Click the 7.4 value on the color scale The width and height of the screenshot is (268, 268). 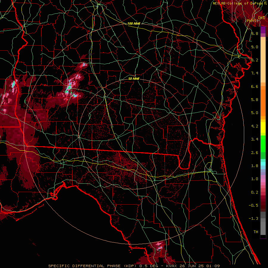(x=255, y=73)
